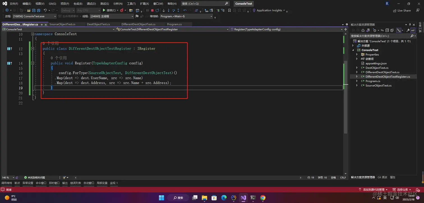The image size is (424, 203).
Task: Open Properties wrench icon in Solution Explorer
Action: point(408,30)
